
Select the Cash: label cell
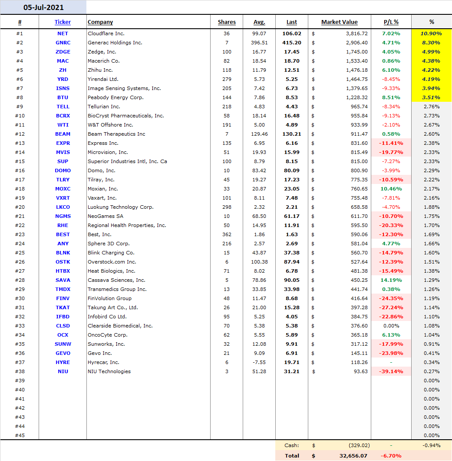point(291,445)
